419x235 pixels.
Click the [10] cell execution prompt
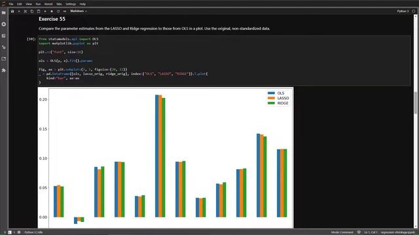[31, 39]
